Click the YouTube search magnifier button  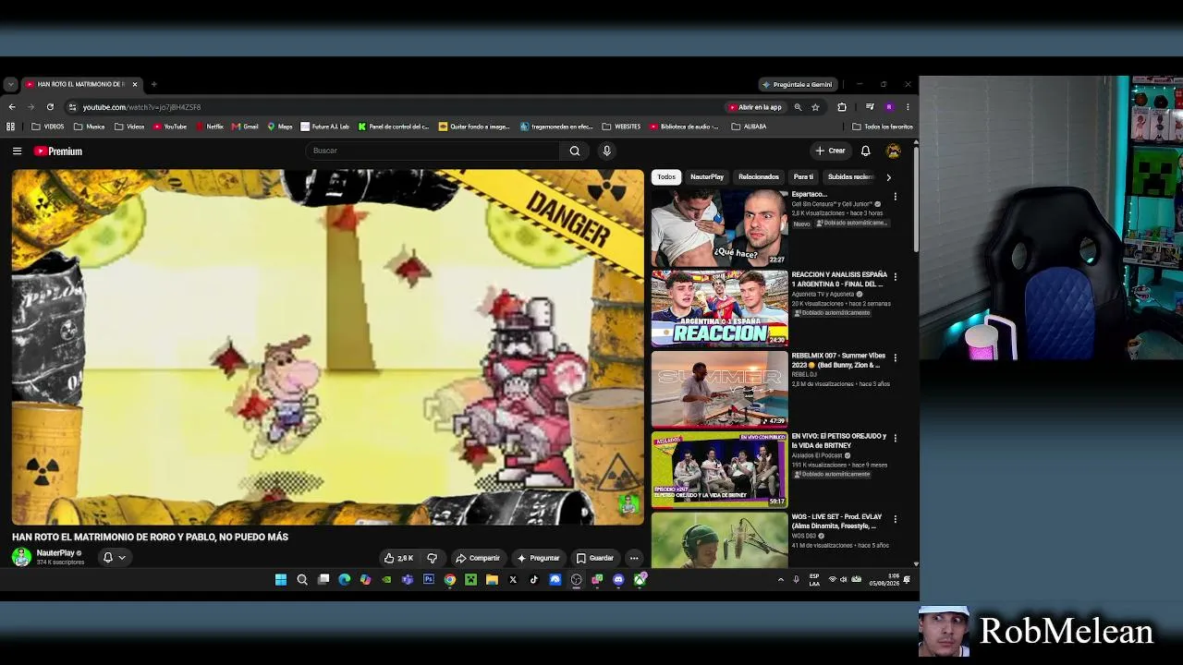click(x=574, y=151)
